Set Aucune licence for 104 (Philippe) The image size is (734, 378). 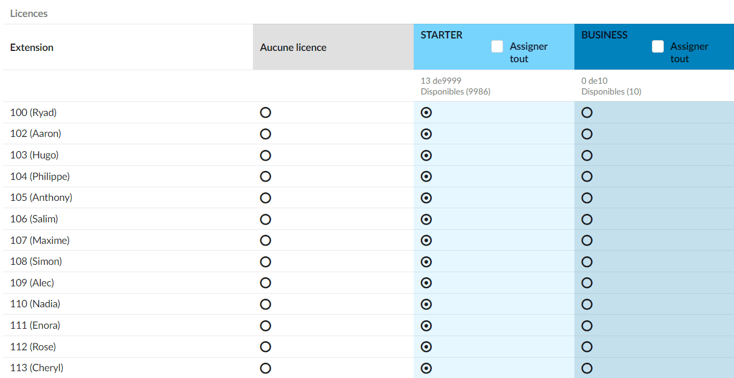pos(265,177)
